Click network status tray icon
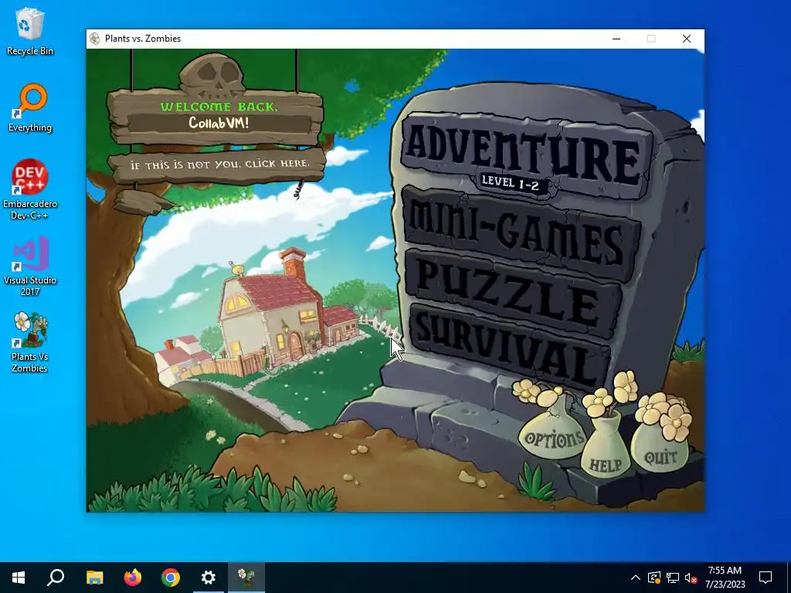The width and height of the screenshot is (791, 593). pyautogui.click(x=673, y=578)
